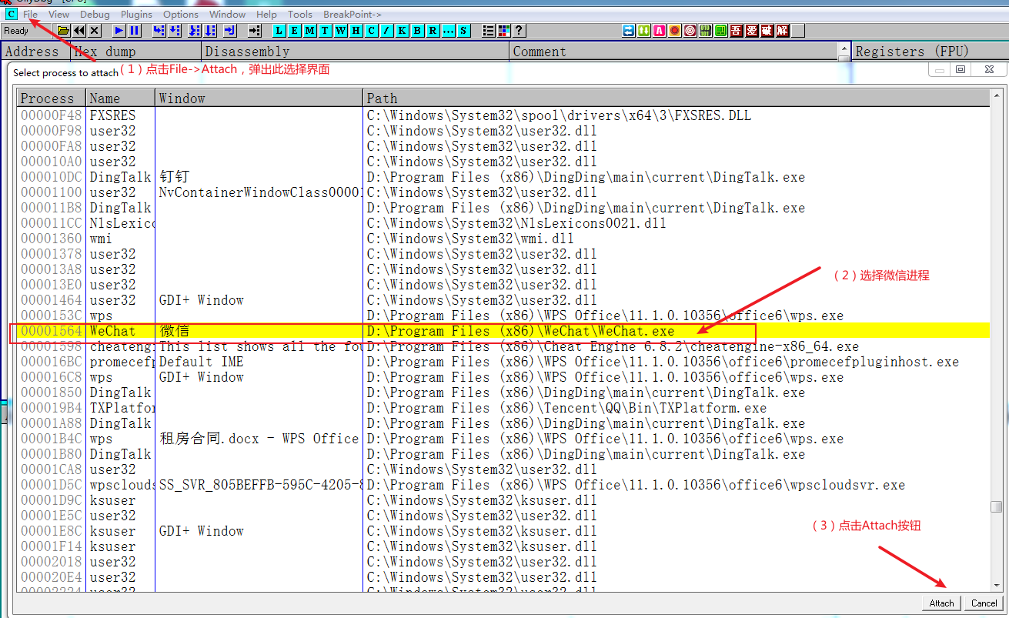
Task: Select the WeChat 微信 process row
Action: click(x=503, y=331)
